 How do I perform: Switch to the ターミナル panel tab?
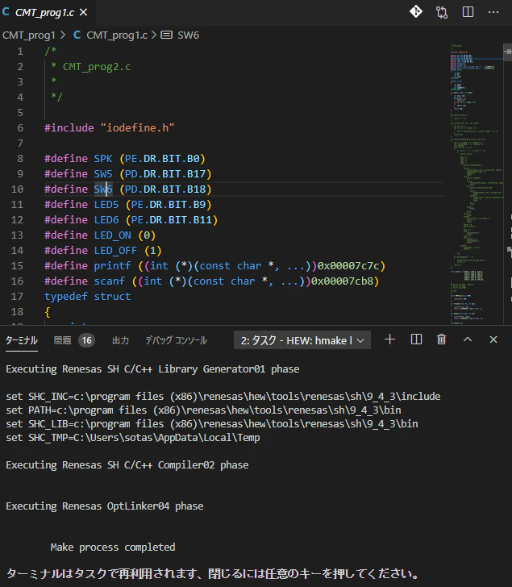point(21,340)
